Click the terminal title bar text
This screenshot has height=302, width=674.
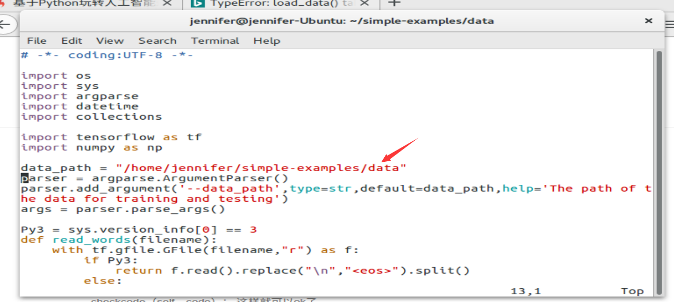(342, 21)
